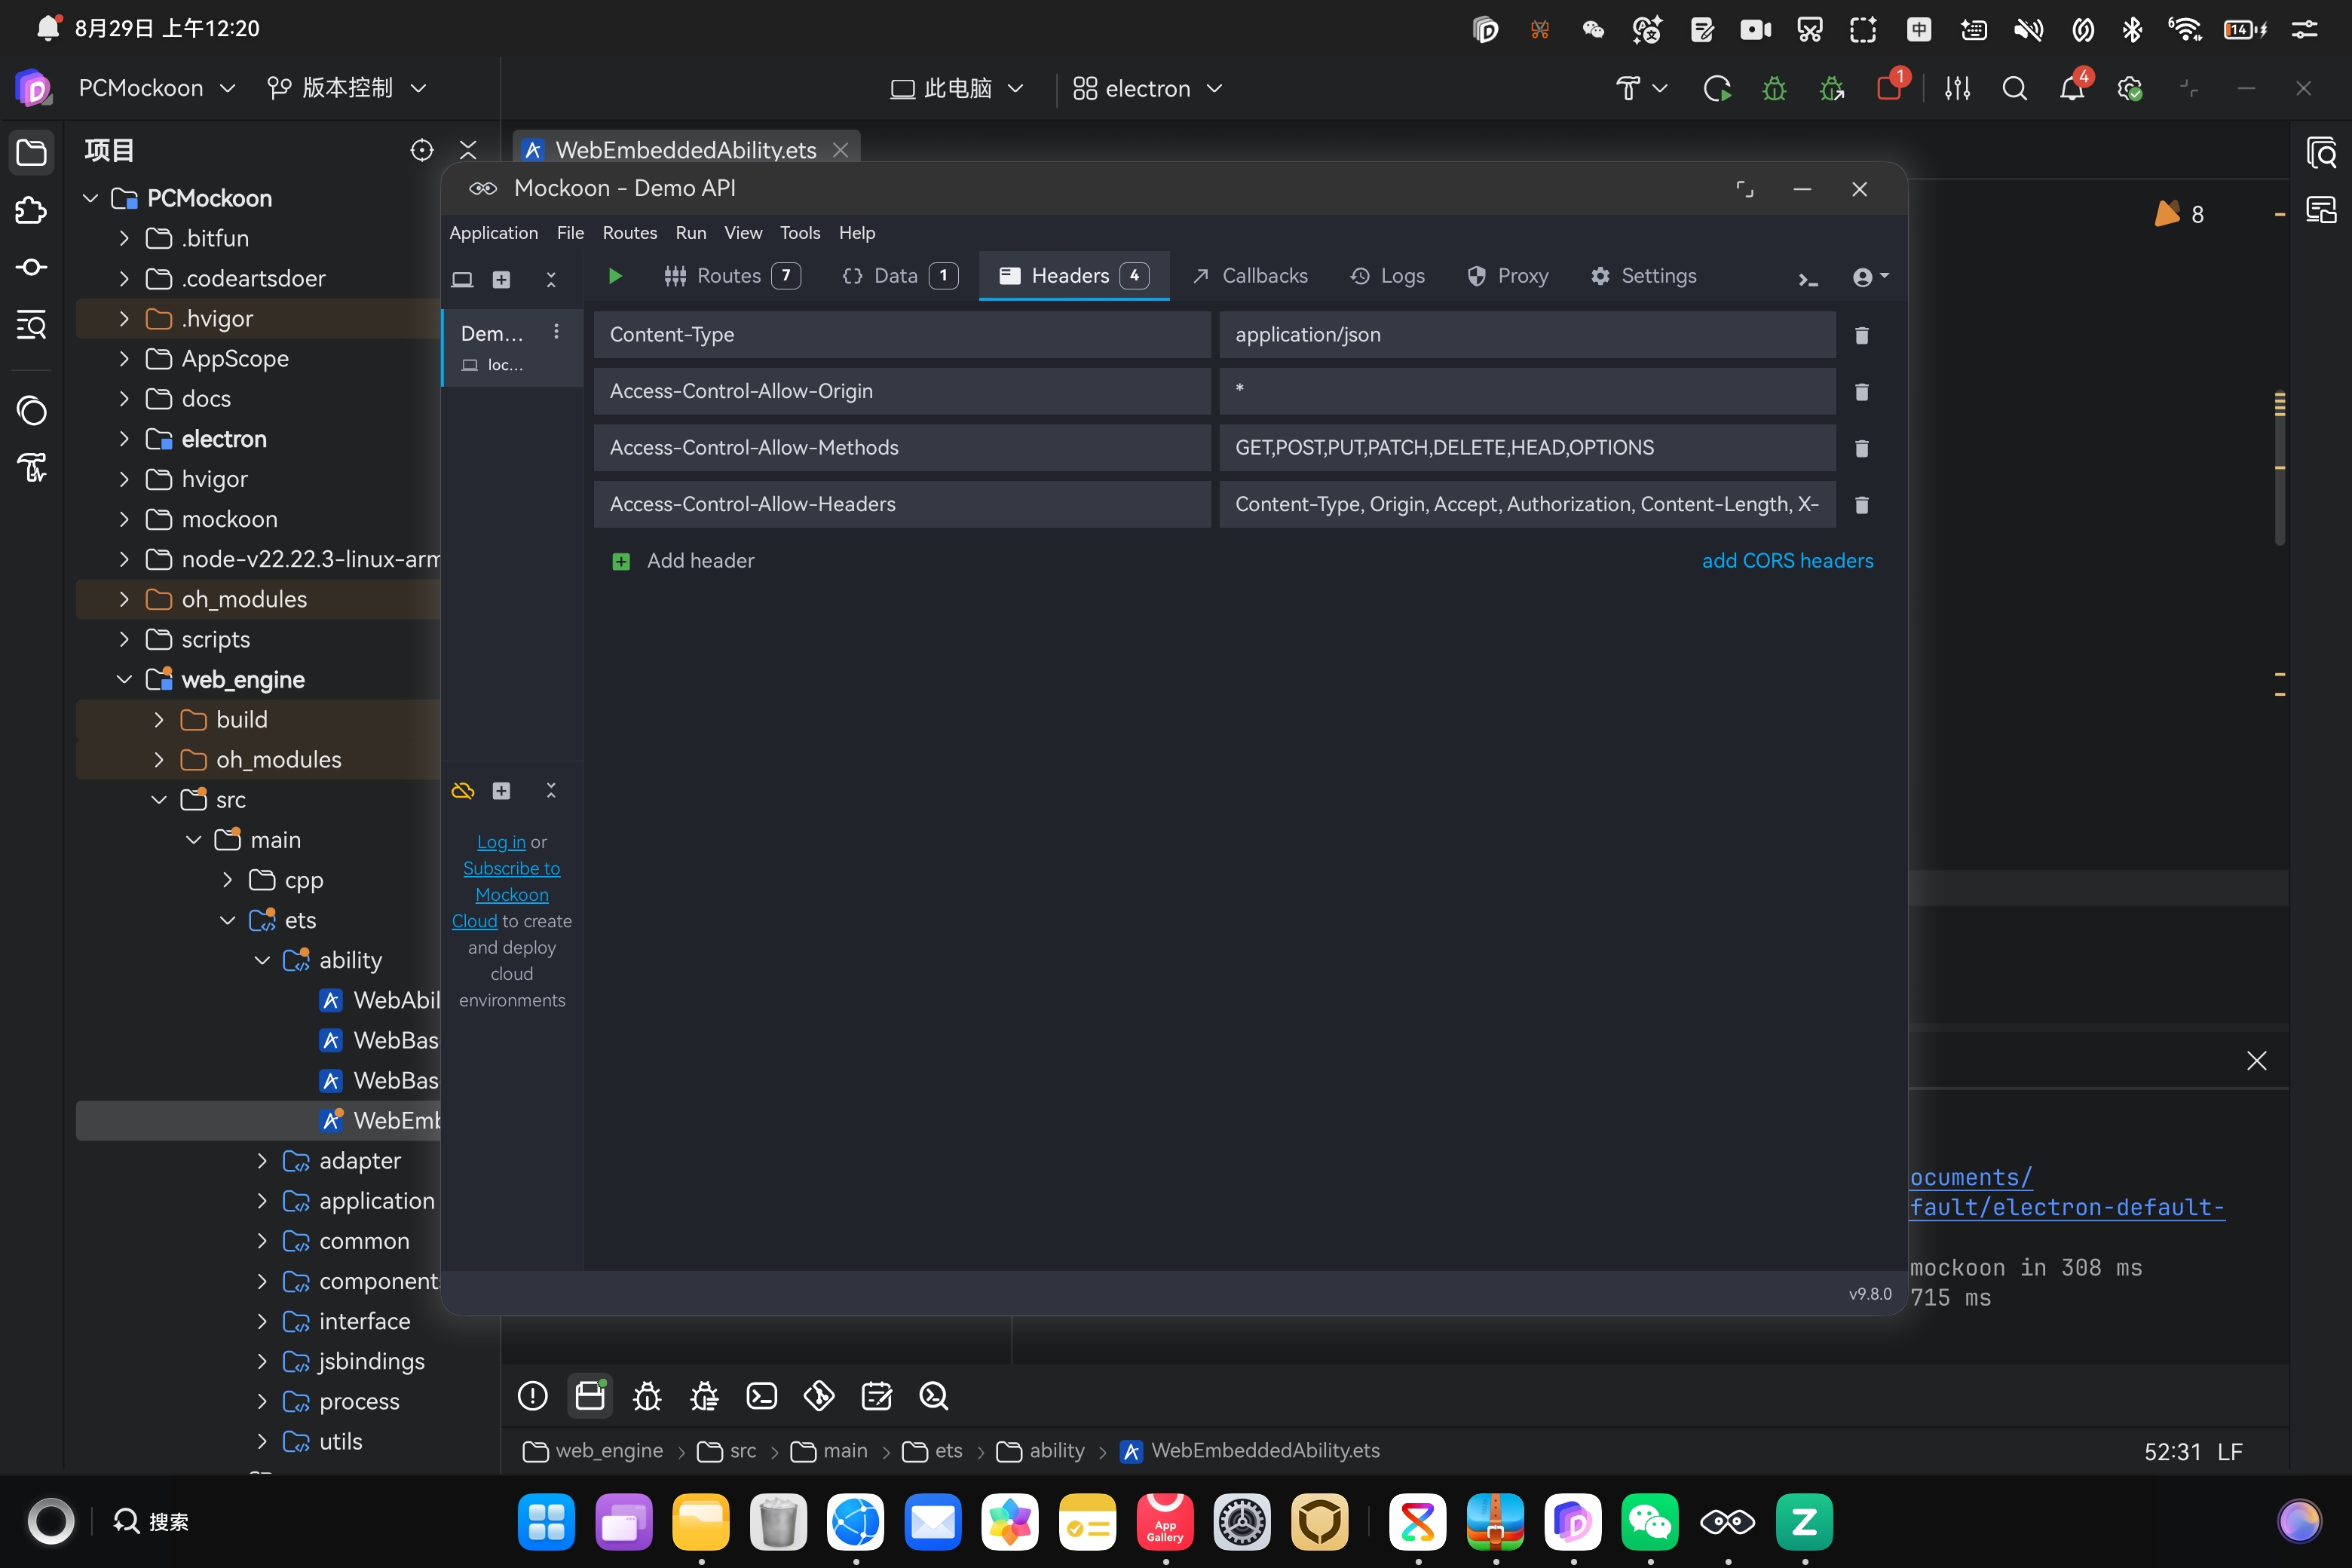Open the PCMockoon project dropdown
This screenshot has height=1568, width=2352.
(x=158, y=88)
